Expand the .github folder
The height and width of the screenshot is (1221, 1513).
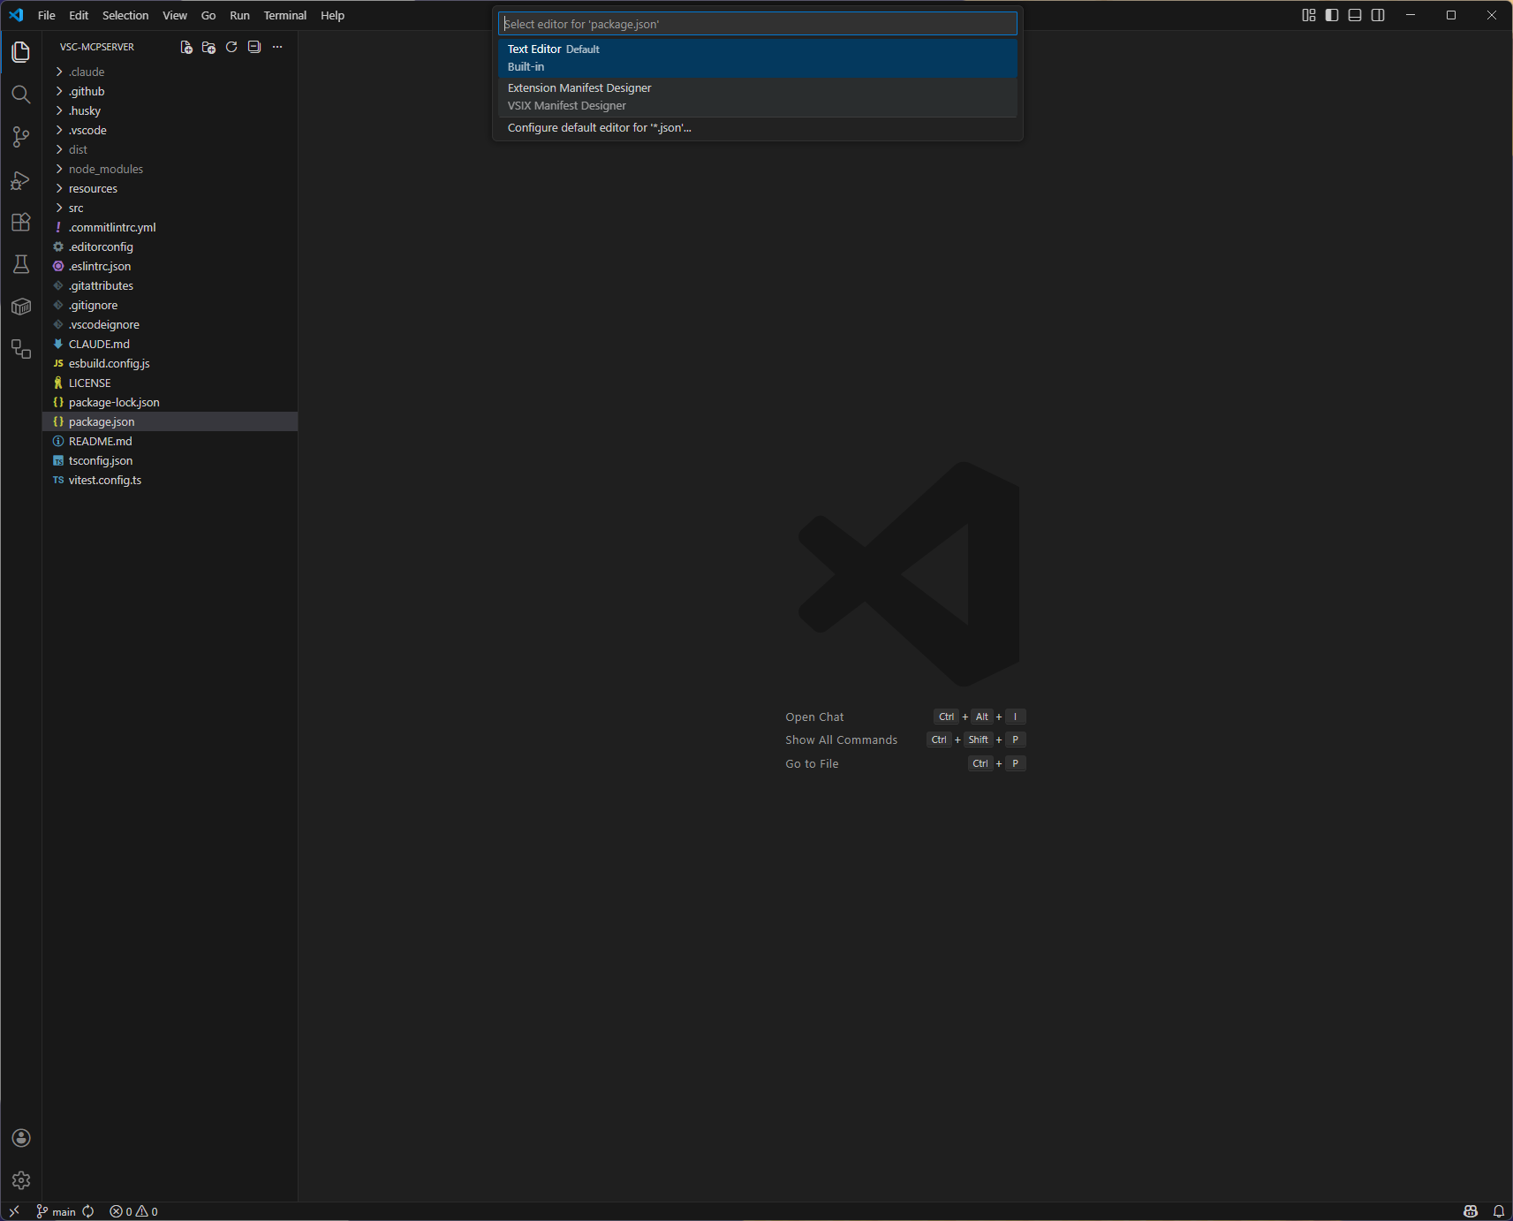tap(170, 91)
